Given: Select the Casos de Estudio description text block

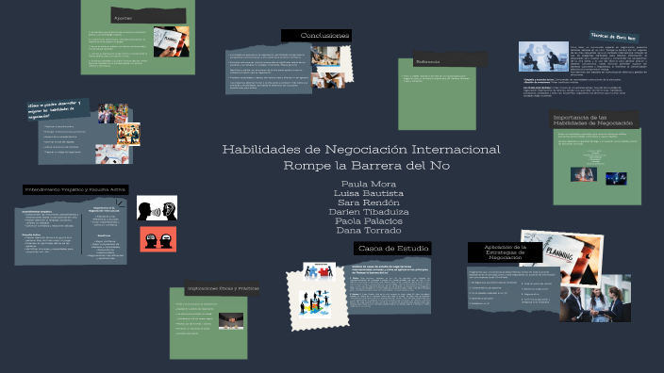Looking at the screenshot, I should tap(390, 287).
